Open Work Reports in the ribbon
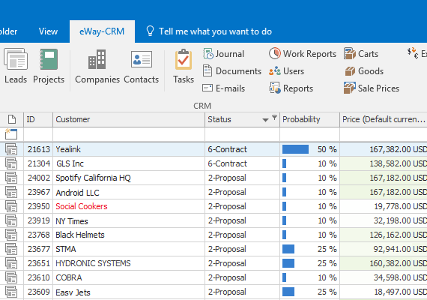 303,54
